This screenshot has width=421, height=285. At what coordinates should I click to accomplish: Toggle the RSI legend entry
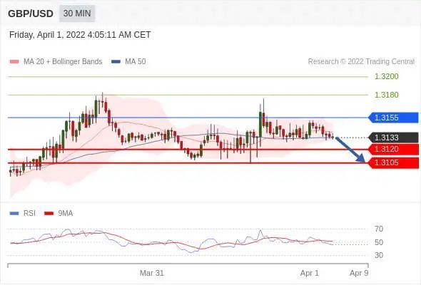(23, 214)
